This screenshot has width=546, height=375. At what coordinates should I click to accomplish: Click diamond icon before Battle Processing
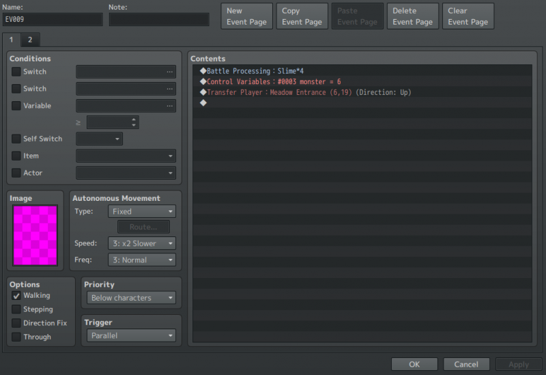point(203,71)
